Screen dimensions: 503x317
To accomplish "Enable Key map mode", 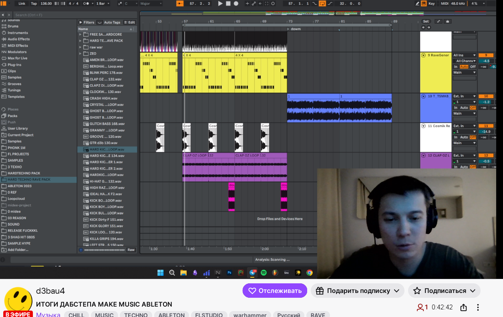I will click(x=431, y=4).
